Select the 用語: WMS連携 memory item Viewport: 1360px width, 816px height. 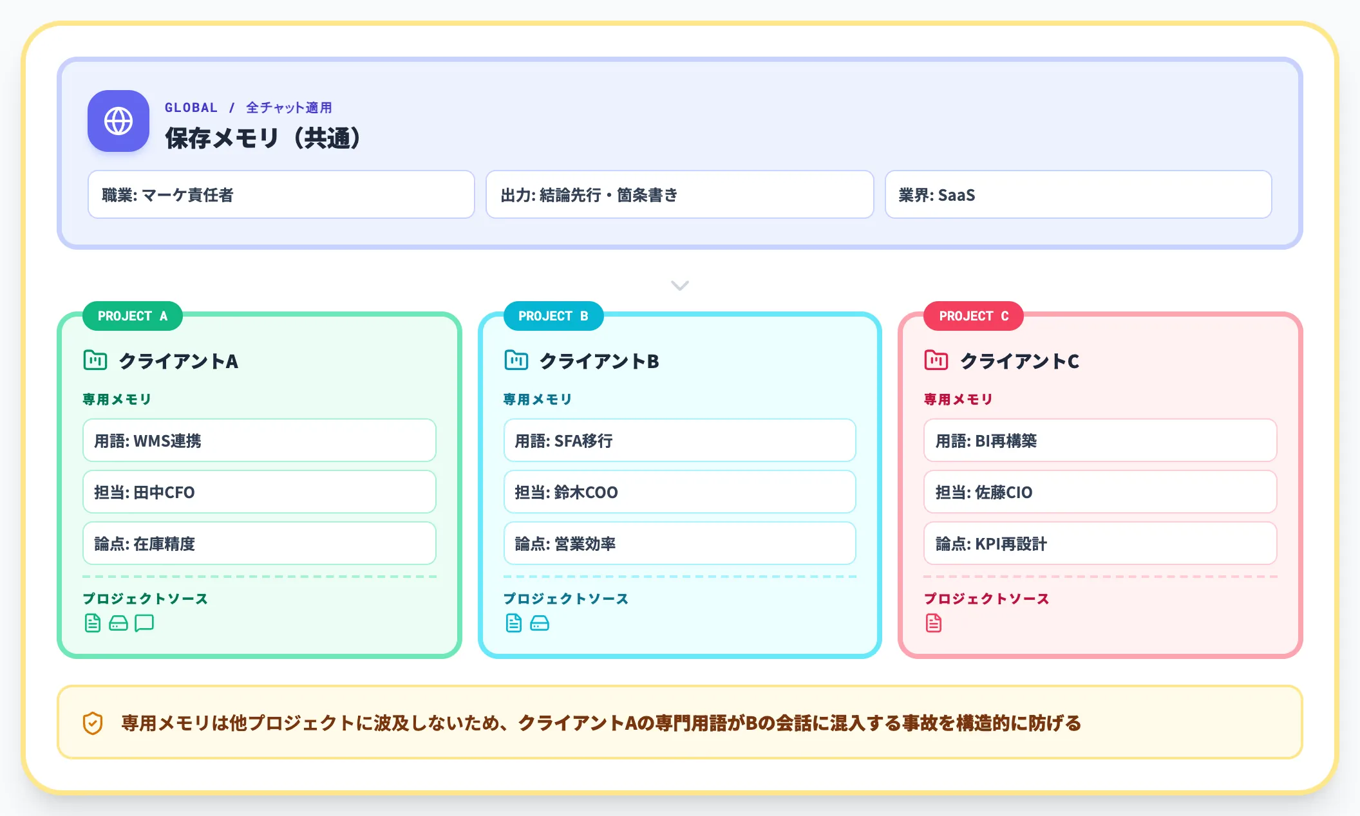click(260, 440)
